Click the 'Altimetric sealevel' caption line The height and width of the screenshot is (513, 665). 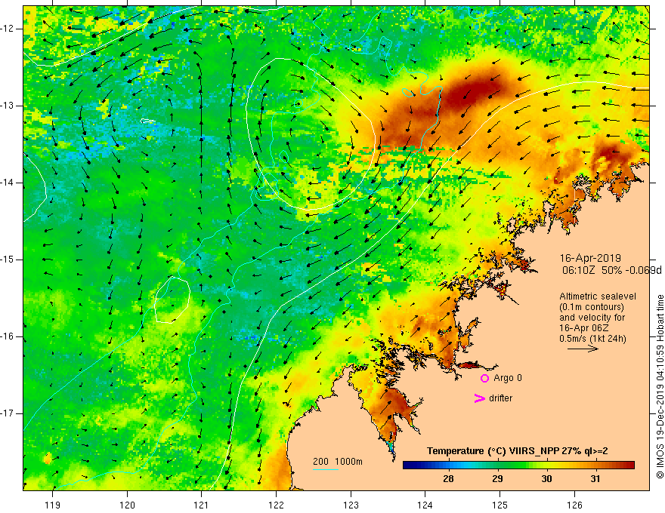point(598,296)
